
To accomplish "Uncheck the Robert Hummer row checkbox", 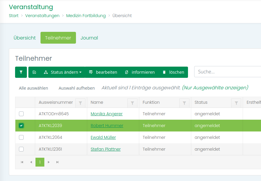I will coord(21,126).
